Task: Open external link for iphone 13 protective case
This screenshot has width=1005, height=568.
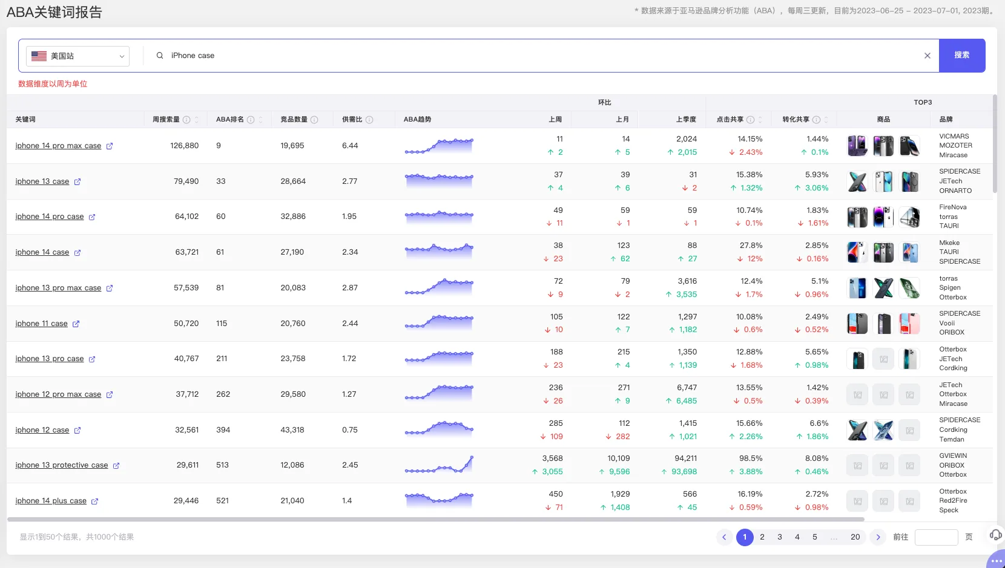Action: click(116, 465)
